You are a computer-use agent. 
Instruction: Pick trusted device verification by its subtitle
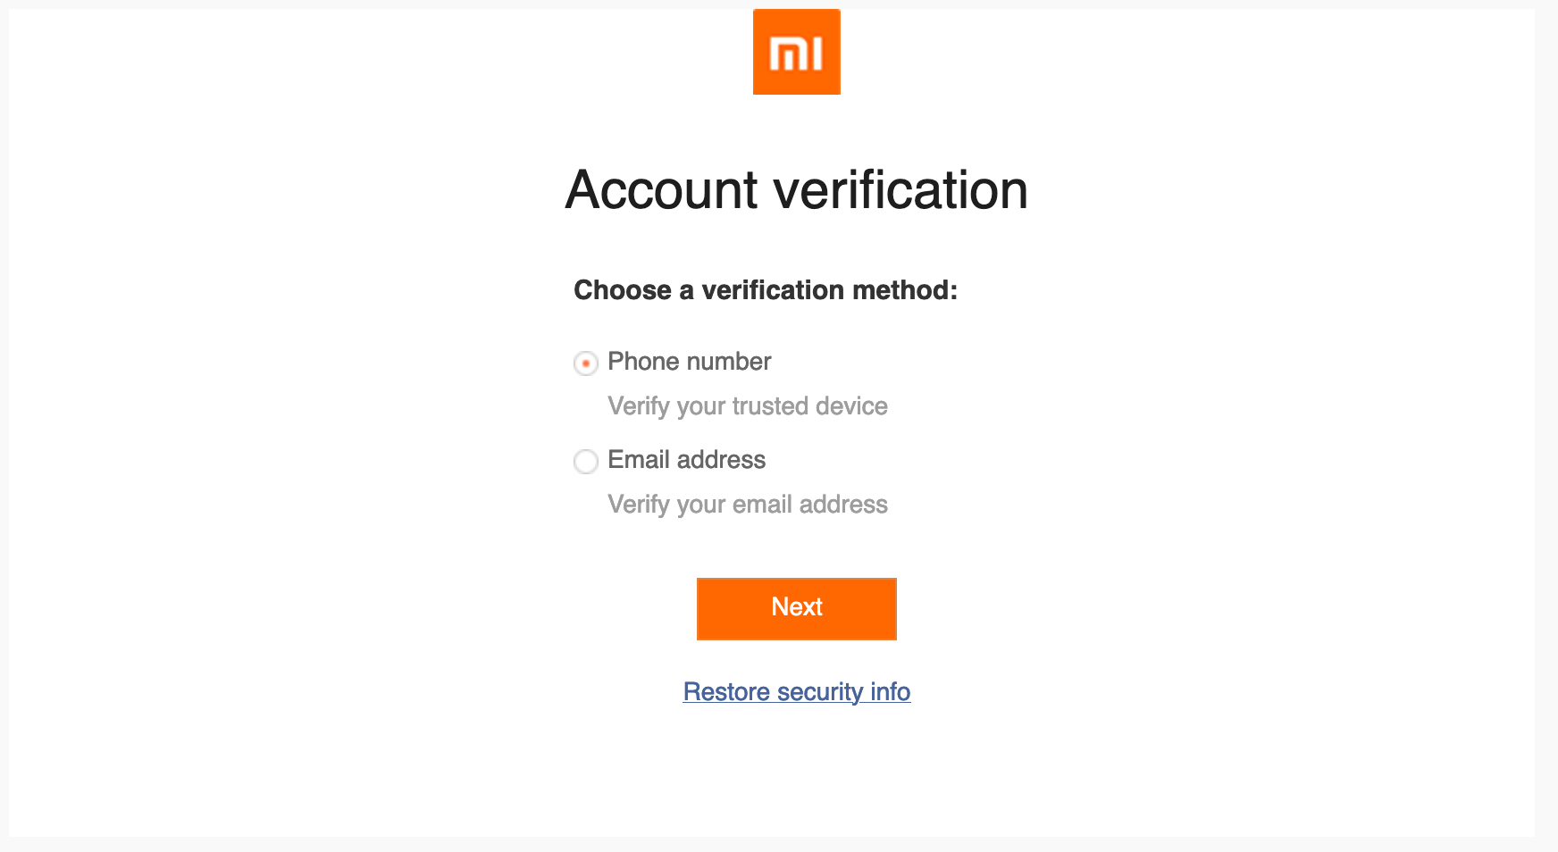point(747,406)
